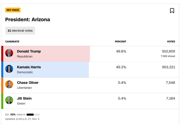Click the KEY RACE yellow badge
This screenshot has width=181, height=125.
pyautogui.click(x=13, y=10)
